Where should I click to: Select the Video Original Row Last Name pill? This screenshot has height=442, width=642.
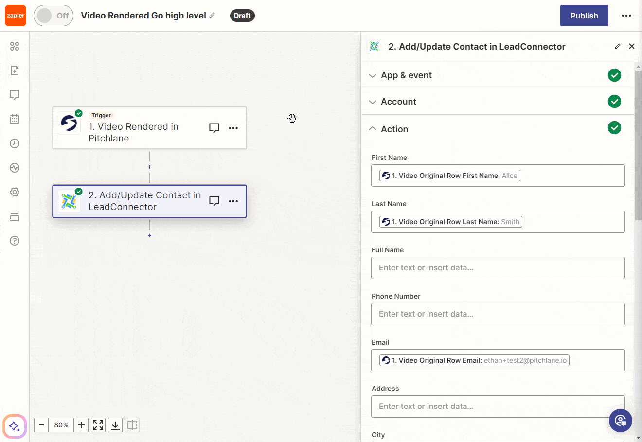coord(451,222)
